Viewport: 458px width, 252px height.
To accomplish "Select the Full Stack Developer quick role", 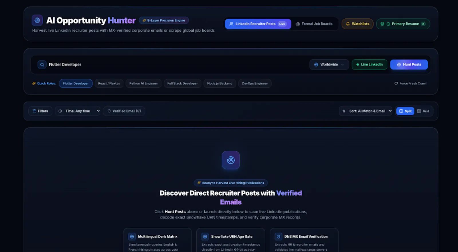I will pos(182,83).
